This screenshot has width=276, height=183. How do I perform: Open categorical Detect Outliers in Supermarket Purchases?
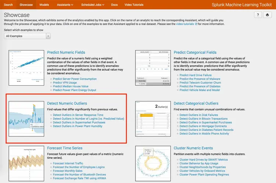click(206, 122)
